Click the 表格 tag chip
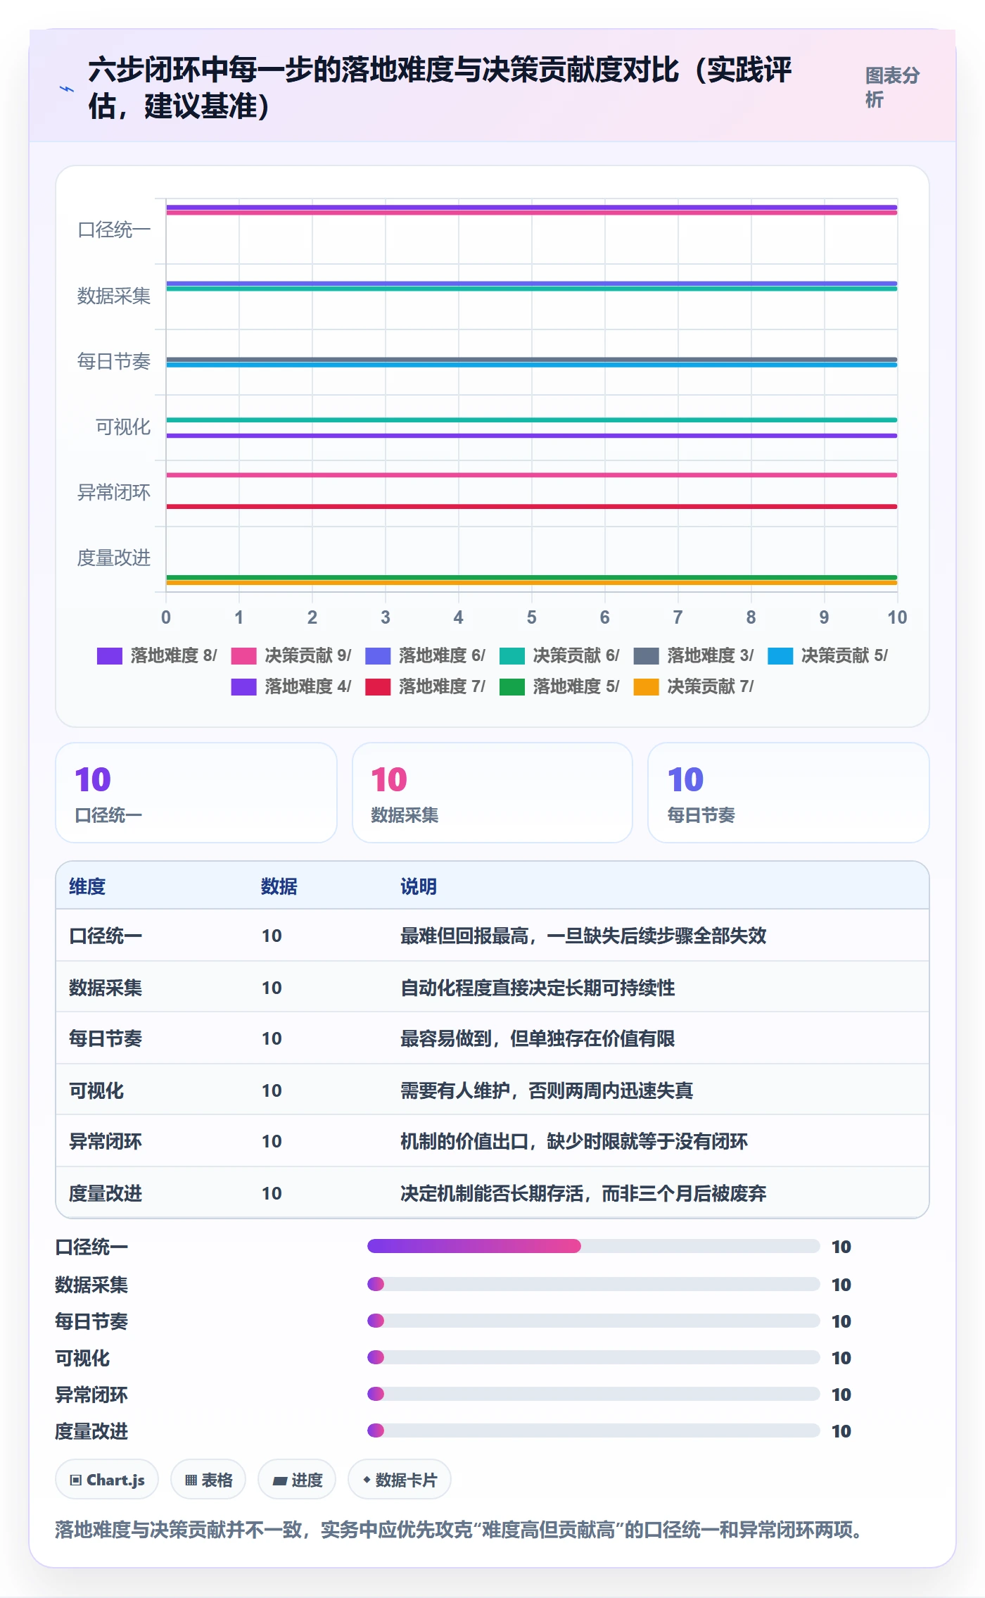Image resolution: width=985 pixels, height=1598 pixels. (208, 1480)
